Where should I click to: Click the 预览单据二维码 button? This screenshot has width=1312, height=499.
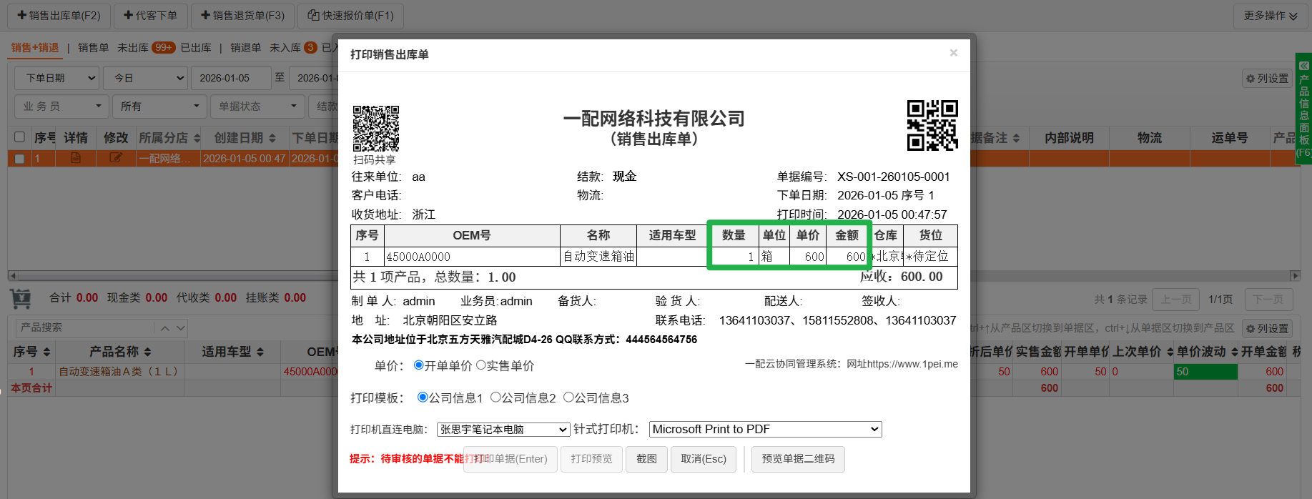(x=798, y=459)
